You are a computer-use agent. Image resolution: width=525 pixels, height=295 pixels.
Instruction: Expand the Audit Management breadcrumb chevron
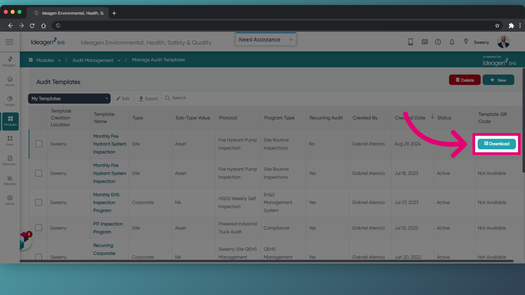point(119,60)
